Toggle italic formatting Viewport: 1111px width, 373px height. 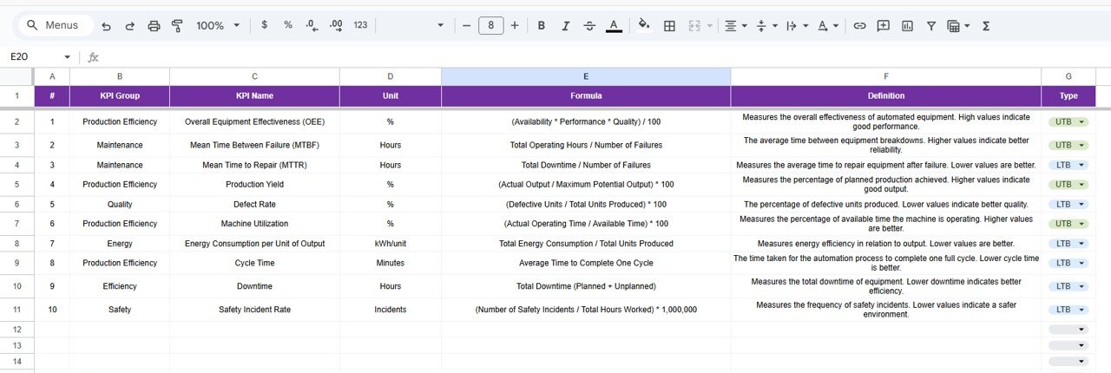565,26
